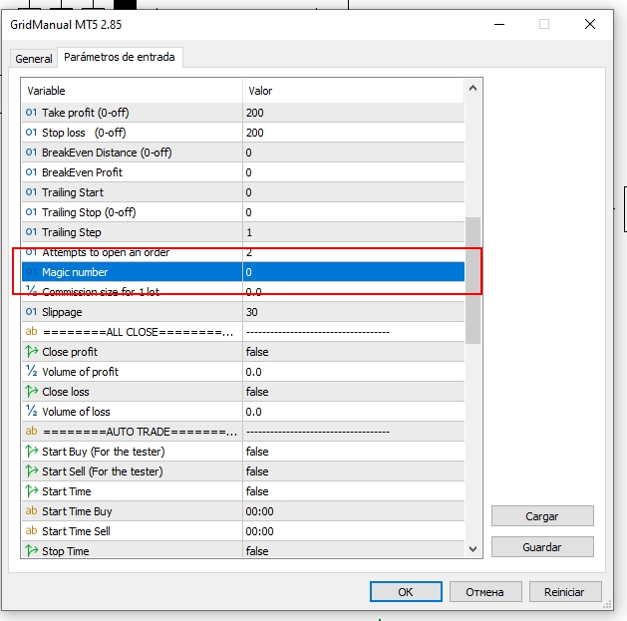Toggle the Close loss false value

pyautogui.click(x=354, y=392)
